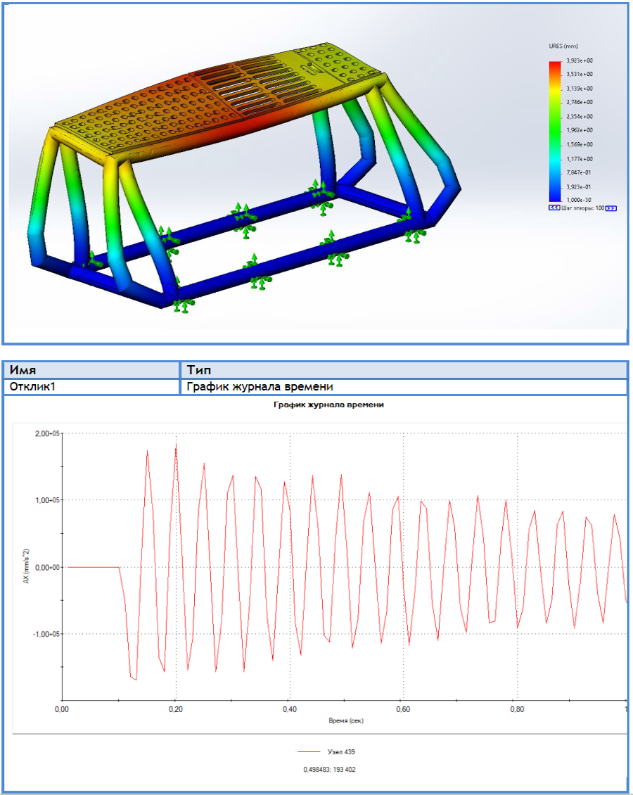The image size is (633, 795).
Task: Click the 0,80 x-axis tick label
Action: (x=517, y=709)
